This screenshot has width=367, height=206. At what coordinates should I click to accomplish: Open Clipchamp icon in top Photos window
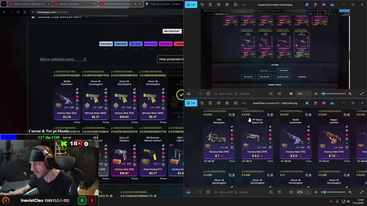pyautogui.click(x=324, y=5)
